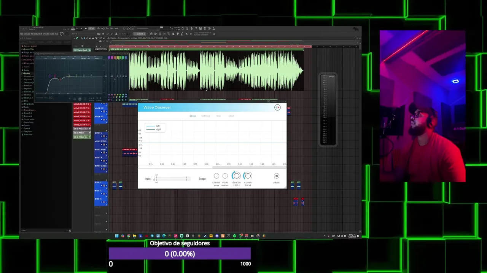Viewport: 487px width, 273px height.
Task: Switch to Settings tab in Wave Observer
Action: coord(205,116)
